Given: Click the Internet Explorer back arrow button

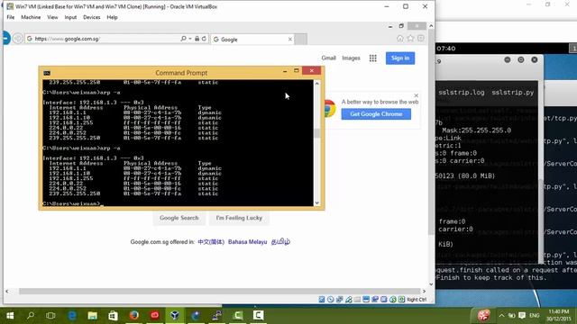Looking at the screenshot, I should point(6,38).
